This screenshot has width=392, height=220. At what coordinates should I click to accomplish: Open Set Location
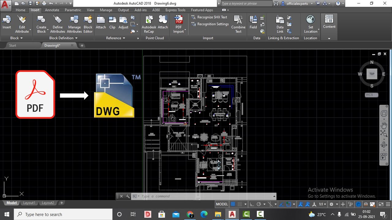(311, 24)
